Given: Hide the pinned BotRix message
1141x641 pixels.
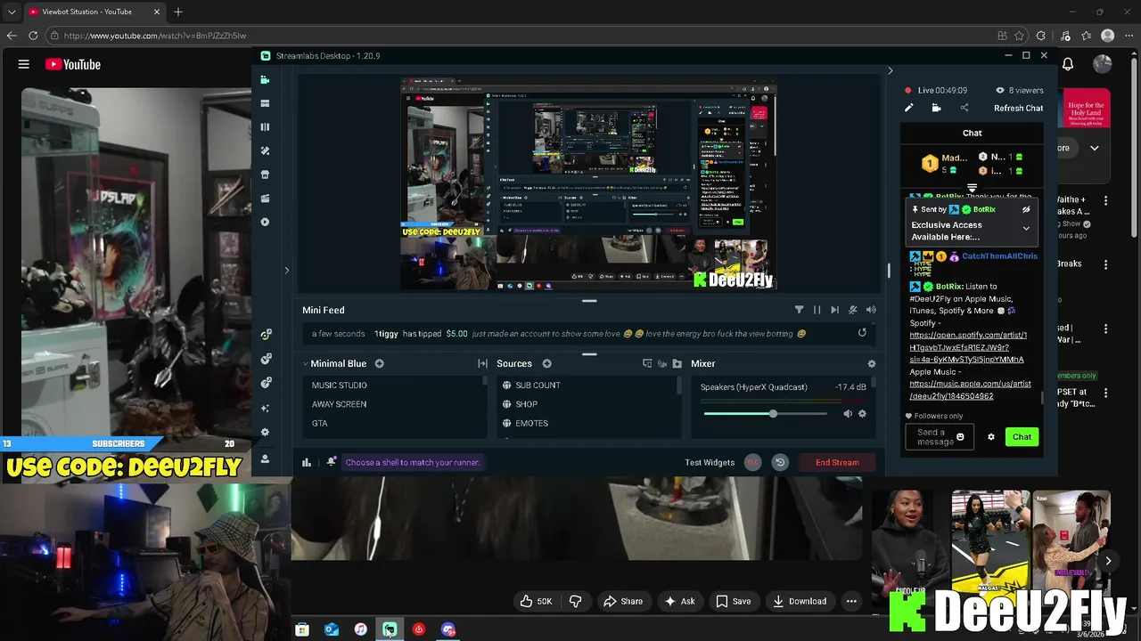Looking at the screenshot, I should tap(1026, 209).
